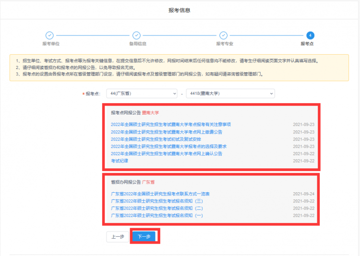Open 暨南大学报考点的选择及要求 link

[x=168, y=146]
